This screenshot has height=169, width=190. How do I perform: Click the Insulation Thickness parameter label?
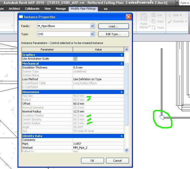click(x=35, y=67)
